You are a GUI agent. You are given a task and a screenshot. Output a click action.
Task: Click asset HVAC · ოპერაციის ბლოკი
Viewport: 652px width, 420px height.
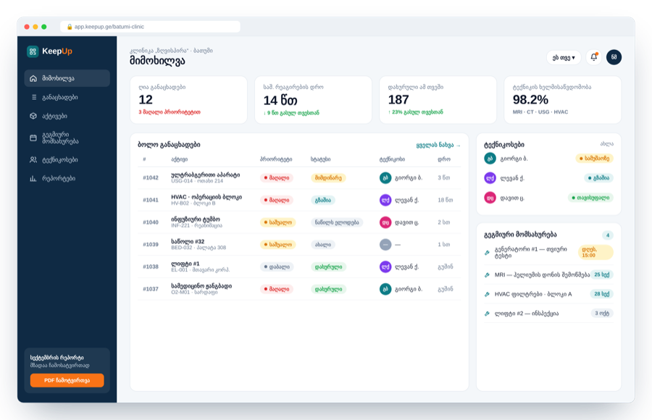pyautogui.click(x=206, y=197)
